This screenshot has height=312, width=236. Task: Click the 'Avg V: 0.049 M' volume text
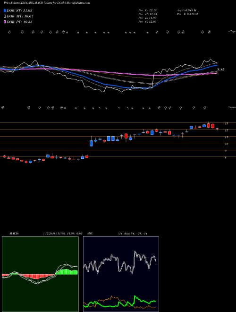[x=186, y=10]
